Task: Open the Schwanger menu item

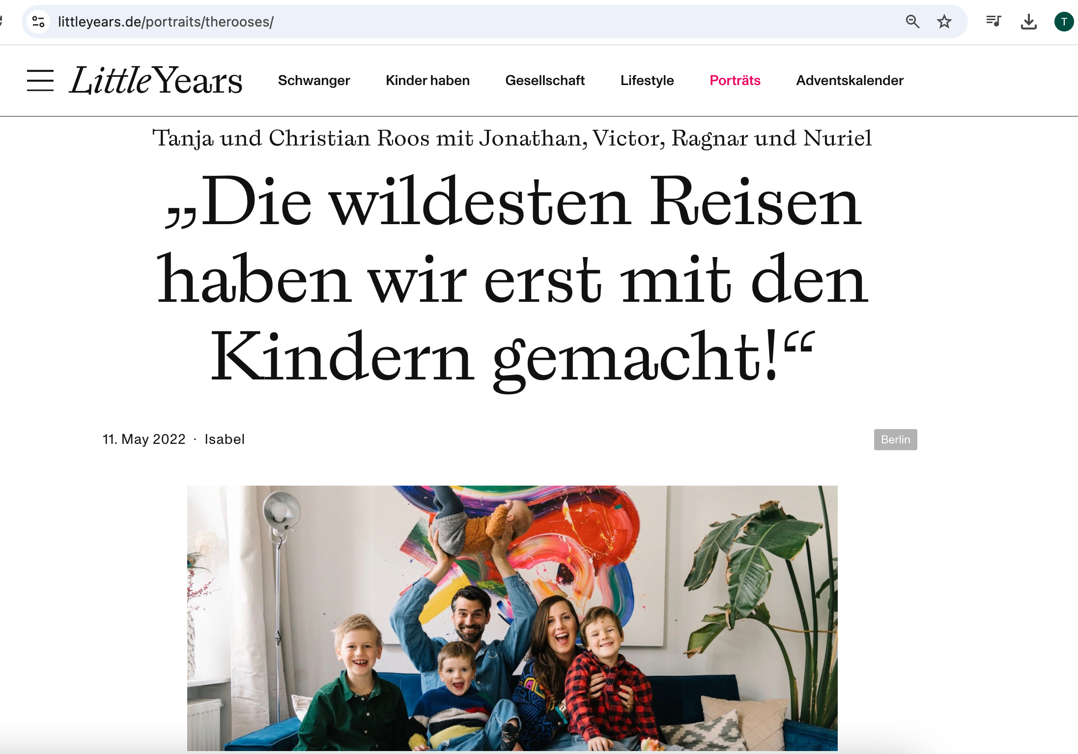Action: 314,80
